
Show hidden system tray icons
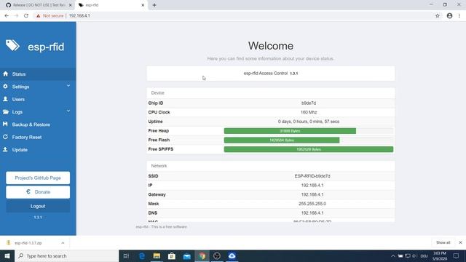pos(393,256)
